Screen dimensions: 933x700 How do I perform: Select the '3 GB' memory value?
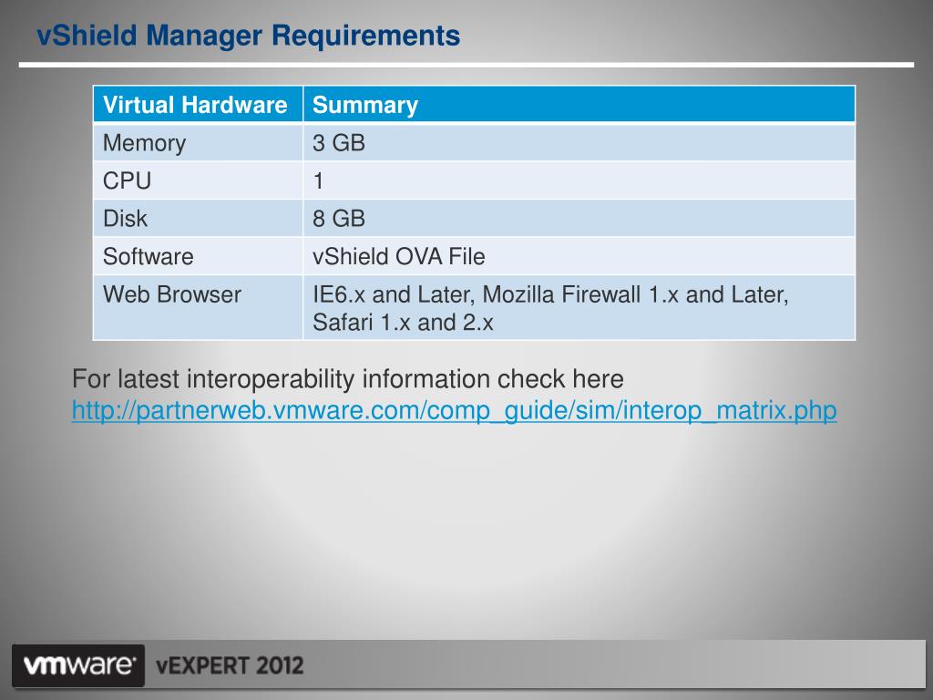(339, 143)
